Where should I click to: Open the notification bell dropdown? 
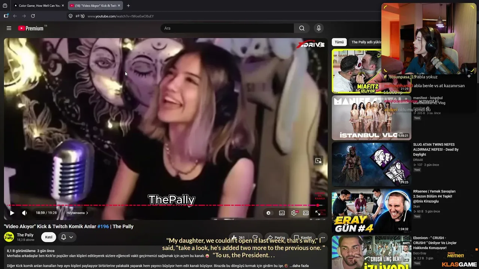[x=67, y=237]
